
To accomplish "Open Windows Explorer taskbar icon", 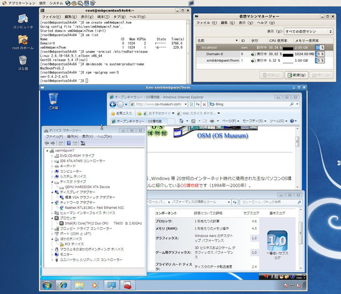I will (79, 285).
